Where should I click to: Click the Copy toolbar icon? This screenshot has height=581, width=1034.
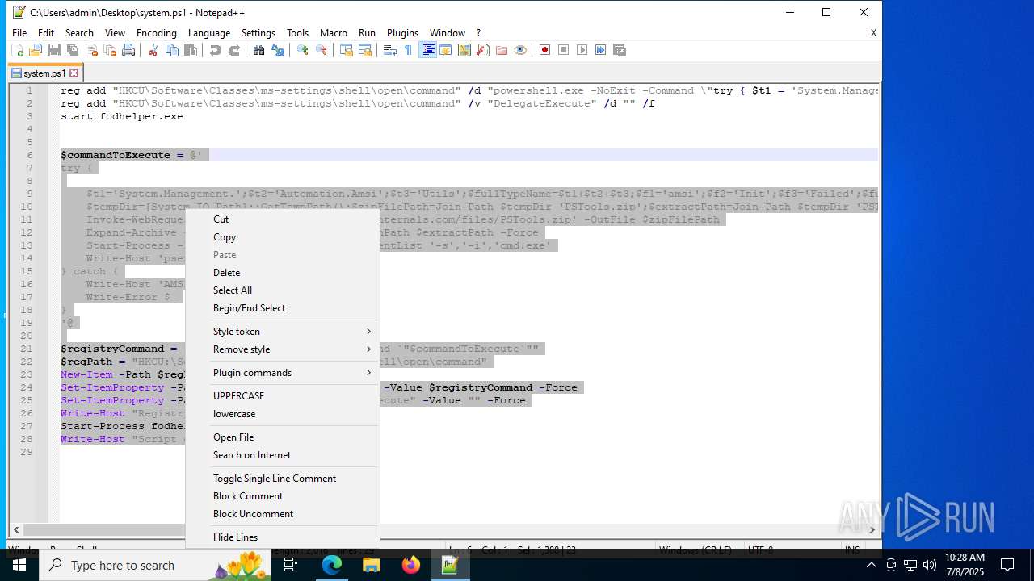pos(171,50)
